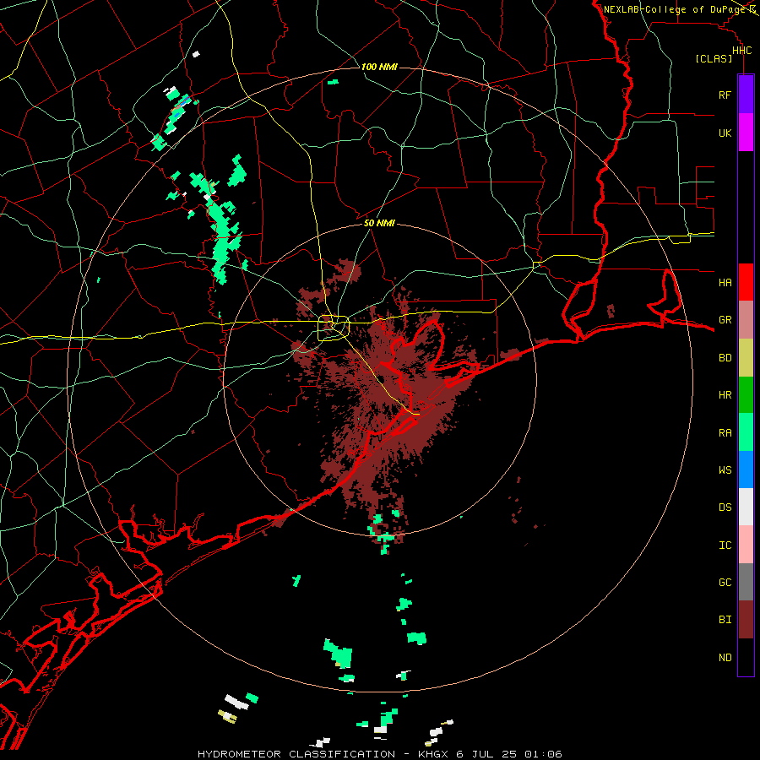This screenshot has width=760, height=760.
Task: Click the 'ND' legend label text
Action: tap(725, 658)
